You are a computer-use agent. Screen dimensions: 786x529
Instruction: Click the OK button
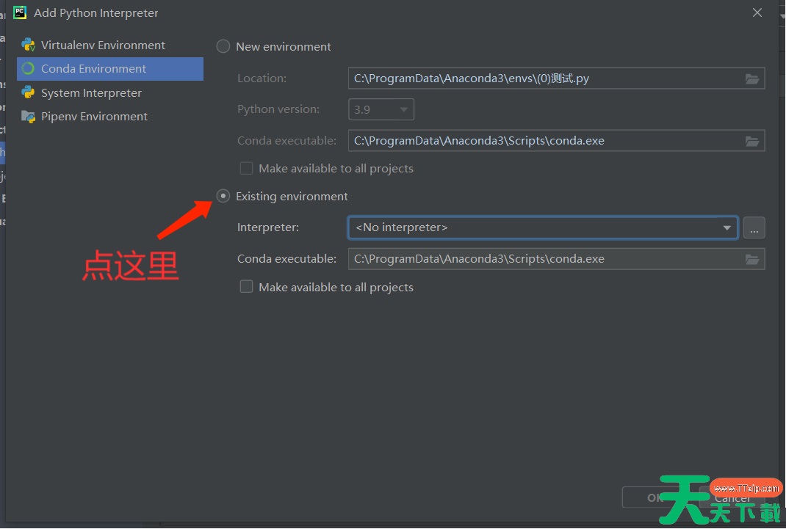tap(655, 497)
